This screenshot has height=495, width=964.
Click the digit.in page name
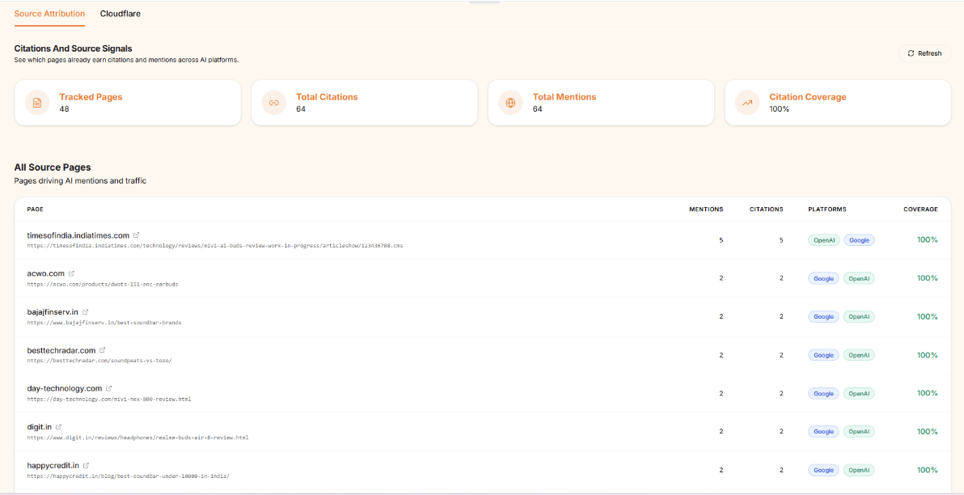point(40,427)
